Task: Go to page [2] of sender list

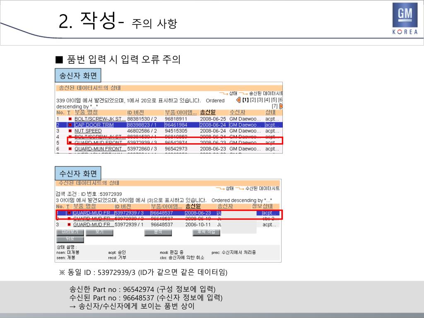Action: pyautogui.click(x=253, y=100)
